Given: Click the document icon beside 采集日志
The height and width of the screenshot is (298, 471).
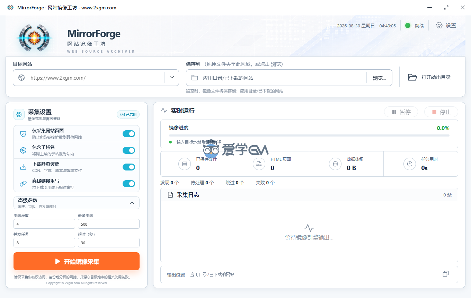Looking at the screenshot, I should 170,195.
